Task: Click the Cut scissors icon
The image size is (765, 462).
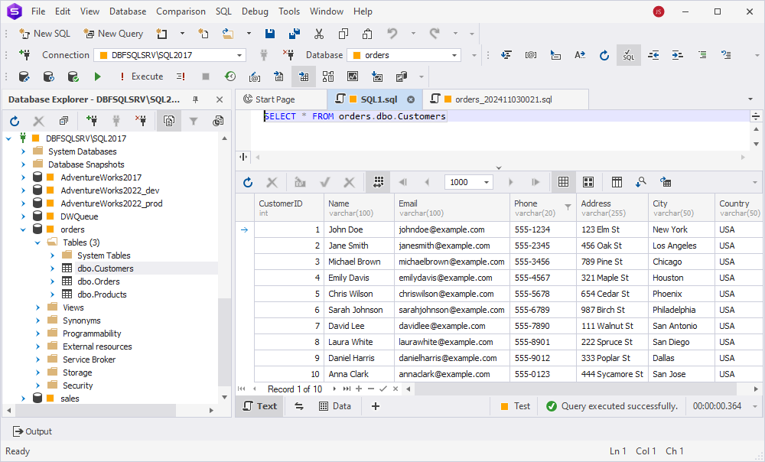Action: [318, 34]
